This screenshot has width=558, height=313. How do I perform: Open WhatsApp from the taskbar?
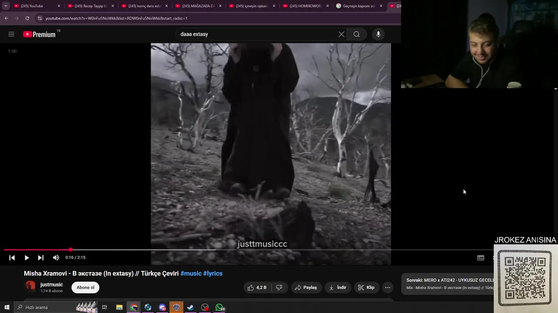220,307
